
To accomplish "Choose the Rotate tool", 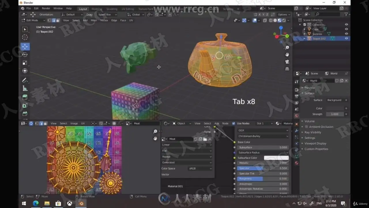I will tap(25, 55).
